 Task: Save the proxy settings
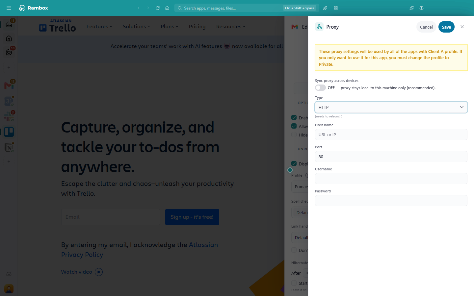click(446, 27)
